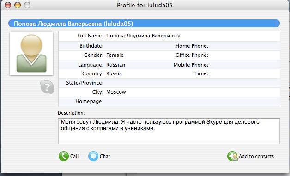The width and height of the screenshot is (290, 176).
Task: Click the green Call phone icon
Action: [64, 156]
